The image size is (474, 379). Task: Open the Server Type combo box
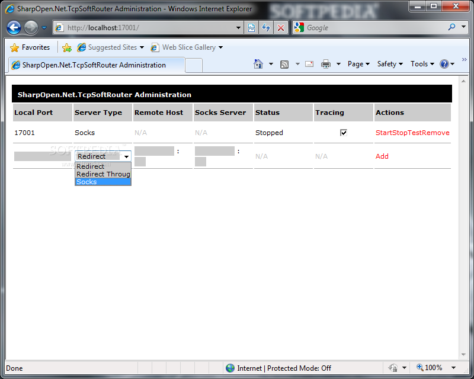pos(103,156)
